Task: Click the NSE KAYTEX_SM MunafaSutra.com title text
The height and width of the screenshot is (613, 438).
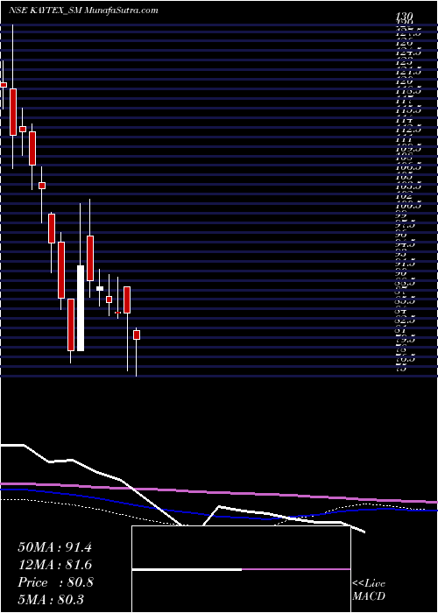Action: (x=83, y=11)
